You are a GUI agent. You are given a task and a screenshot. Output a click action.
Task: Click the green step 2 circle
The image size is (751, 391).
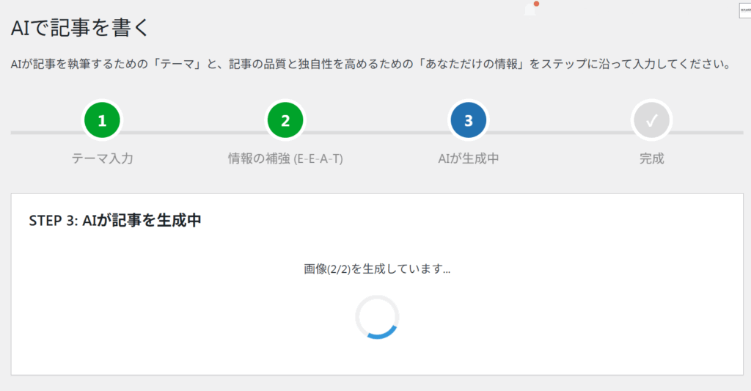[x=285, y=120]
